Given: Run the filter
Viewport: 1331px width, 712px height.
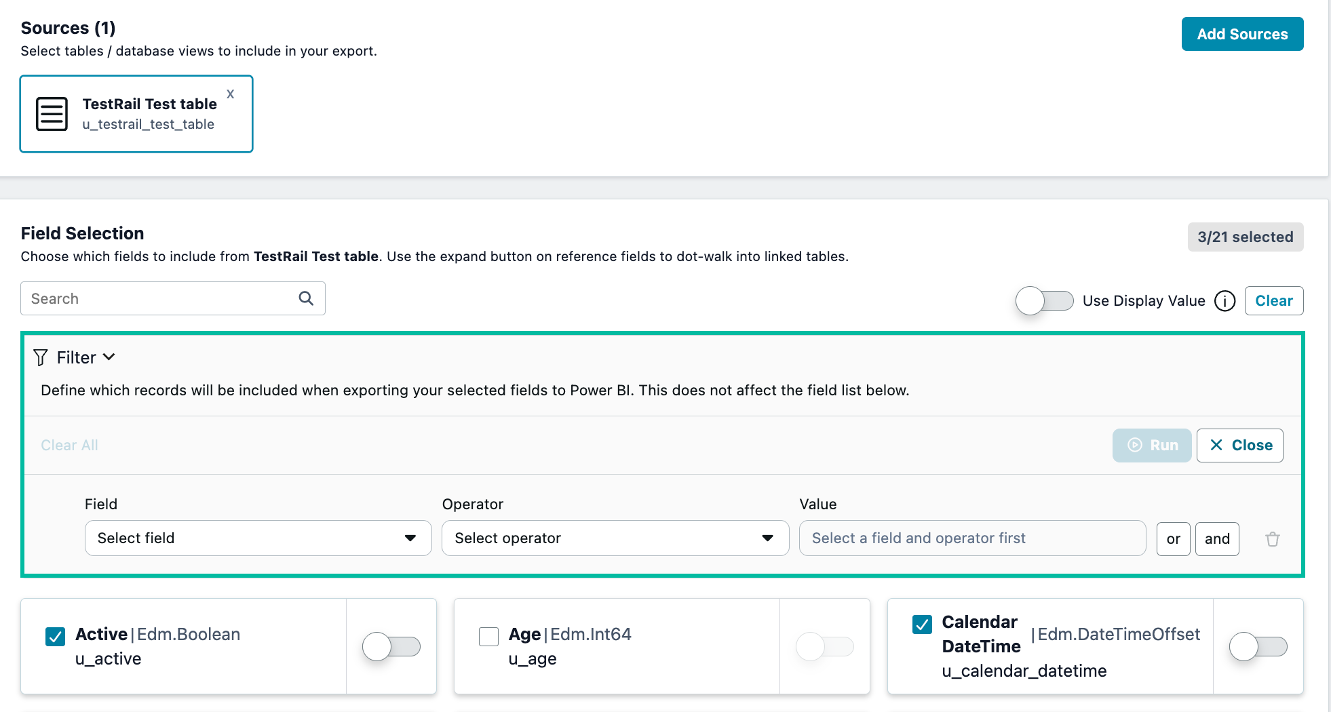Looking at the screenshot, I should pyautogui.click(x=1152, y=446).
